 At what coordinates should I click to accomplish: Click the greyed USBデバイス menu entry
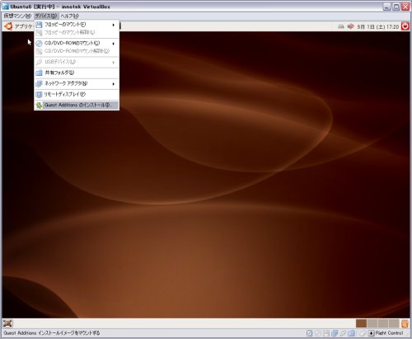pos(77,62)
